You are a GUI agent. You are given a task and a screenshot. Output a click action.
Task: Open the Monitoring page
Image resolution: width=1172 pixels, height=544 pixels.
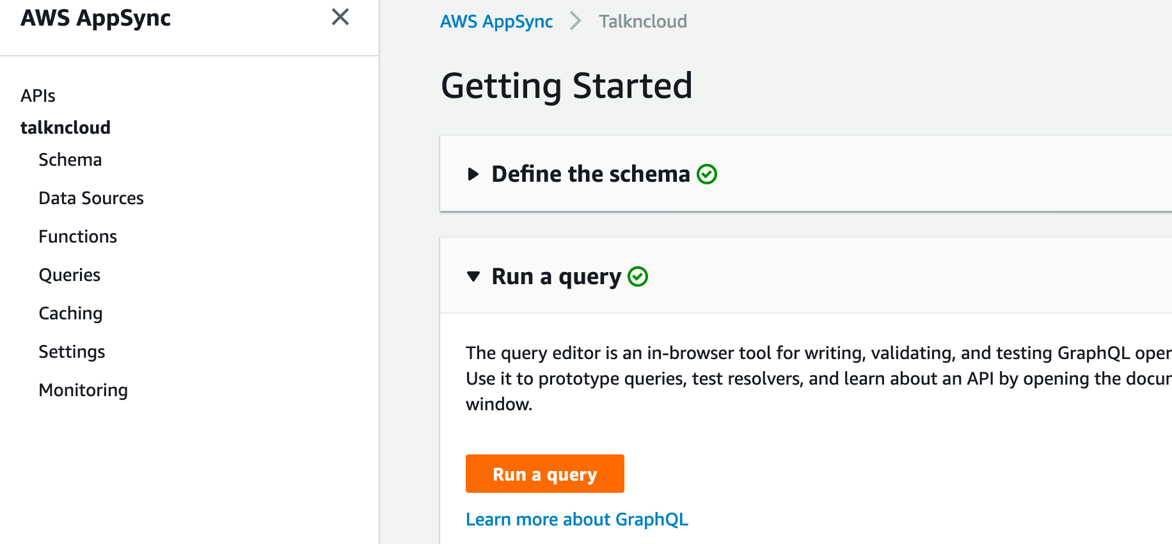(x=83, y=390)
